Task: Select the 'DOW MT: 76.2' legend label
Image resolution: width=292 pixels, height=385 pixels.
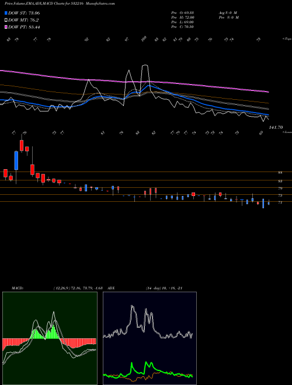Action: pos(23,20)
